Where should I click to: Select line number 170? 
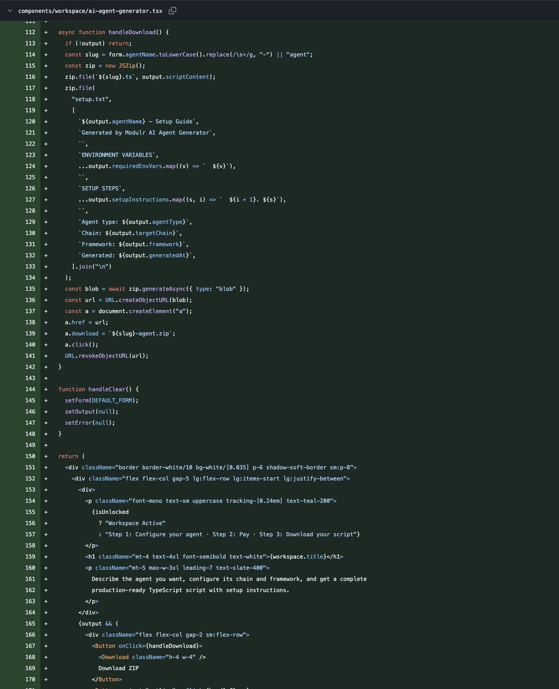(30, 679)
